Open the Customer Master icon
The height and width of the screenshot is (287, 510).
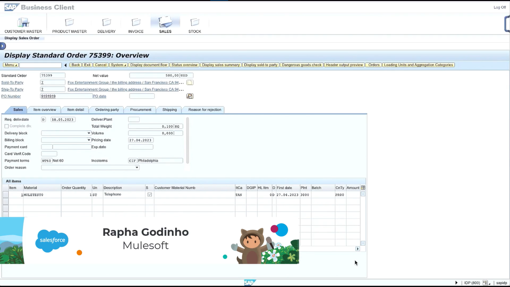tap(23, 22)
